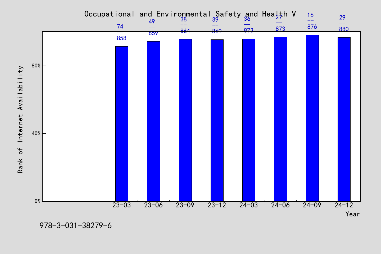Viewport: 381px width, 254px height.
Task: Click the blue bar for 23-09
Action: coord(185,120)
